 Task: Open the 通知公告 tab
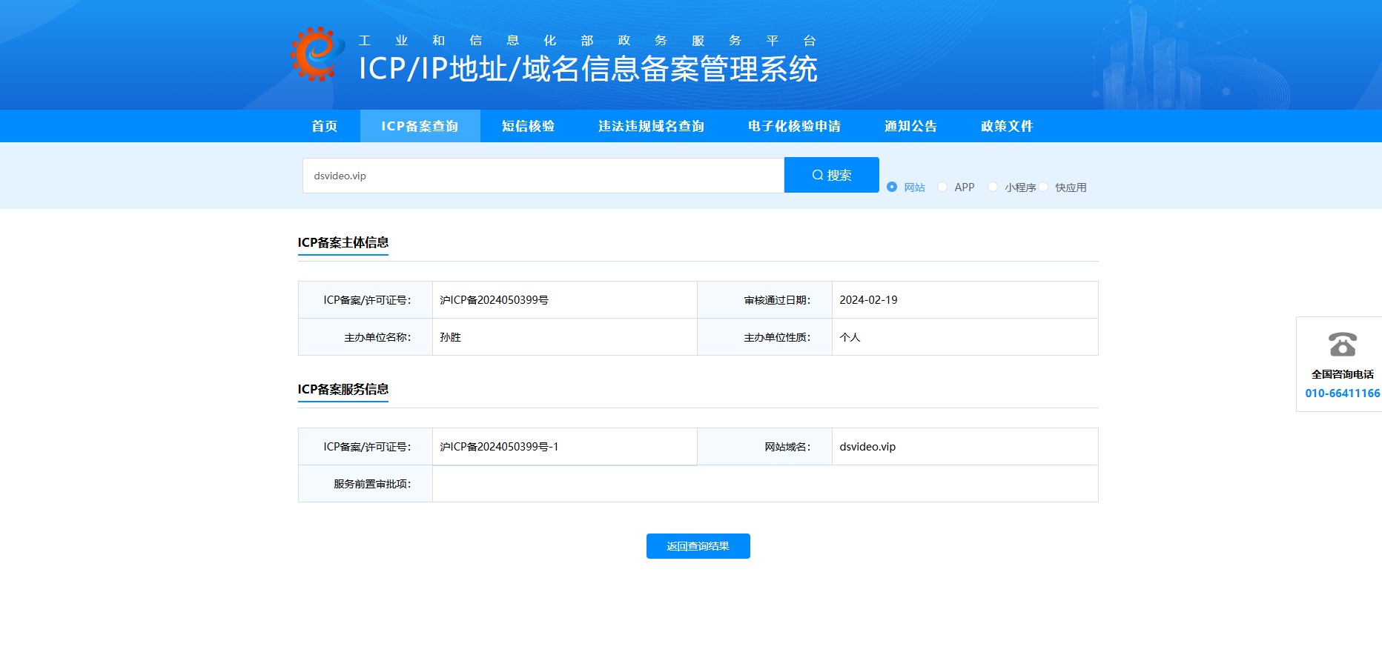pos(911,126)
